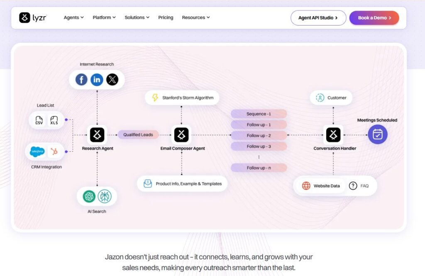425x276 pixels.
Task: Click the Website Data globe icon
Action: pyautogui.click(x=306, y=186)
